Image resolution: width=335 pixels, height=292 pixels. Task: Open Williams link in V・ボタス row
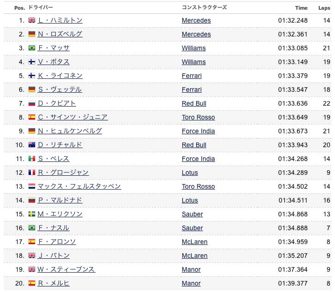coord(193,62)
